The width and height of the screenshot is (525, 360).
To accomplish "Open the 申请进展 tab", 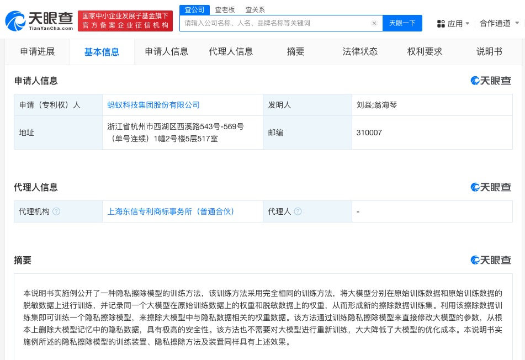I will (38, 51).
